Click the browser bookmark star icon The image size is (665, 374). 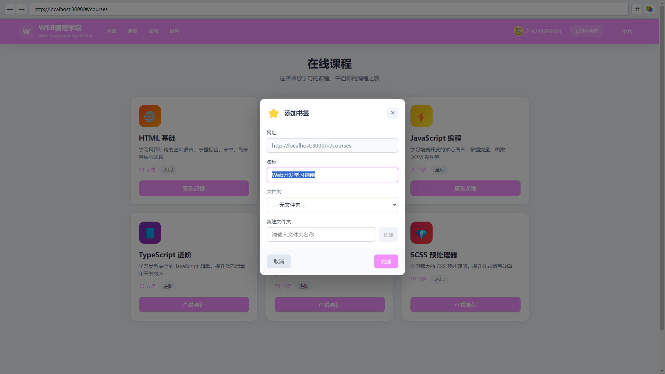(637, 9)
